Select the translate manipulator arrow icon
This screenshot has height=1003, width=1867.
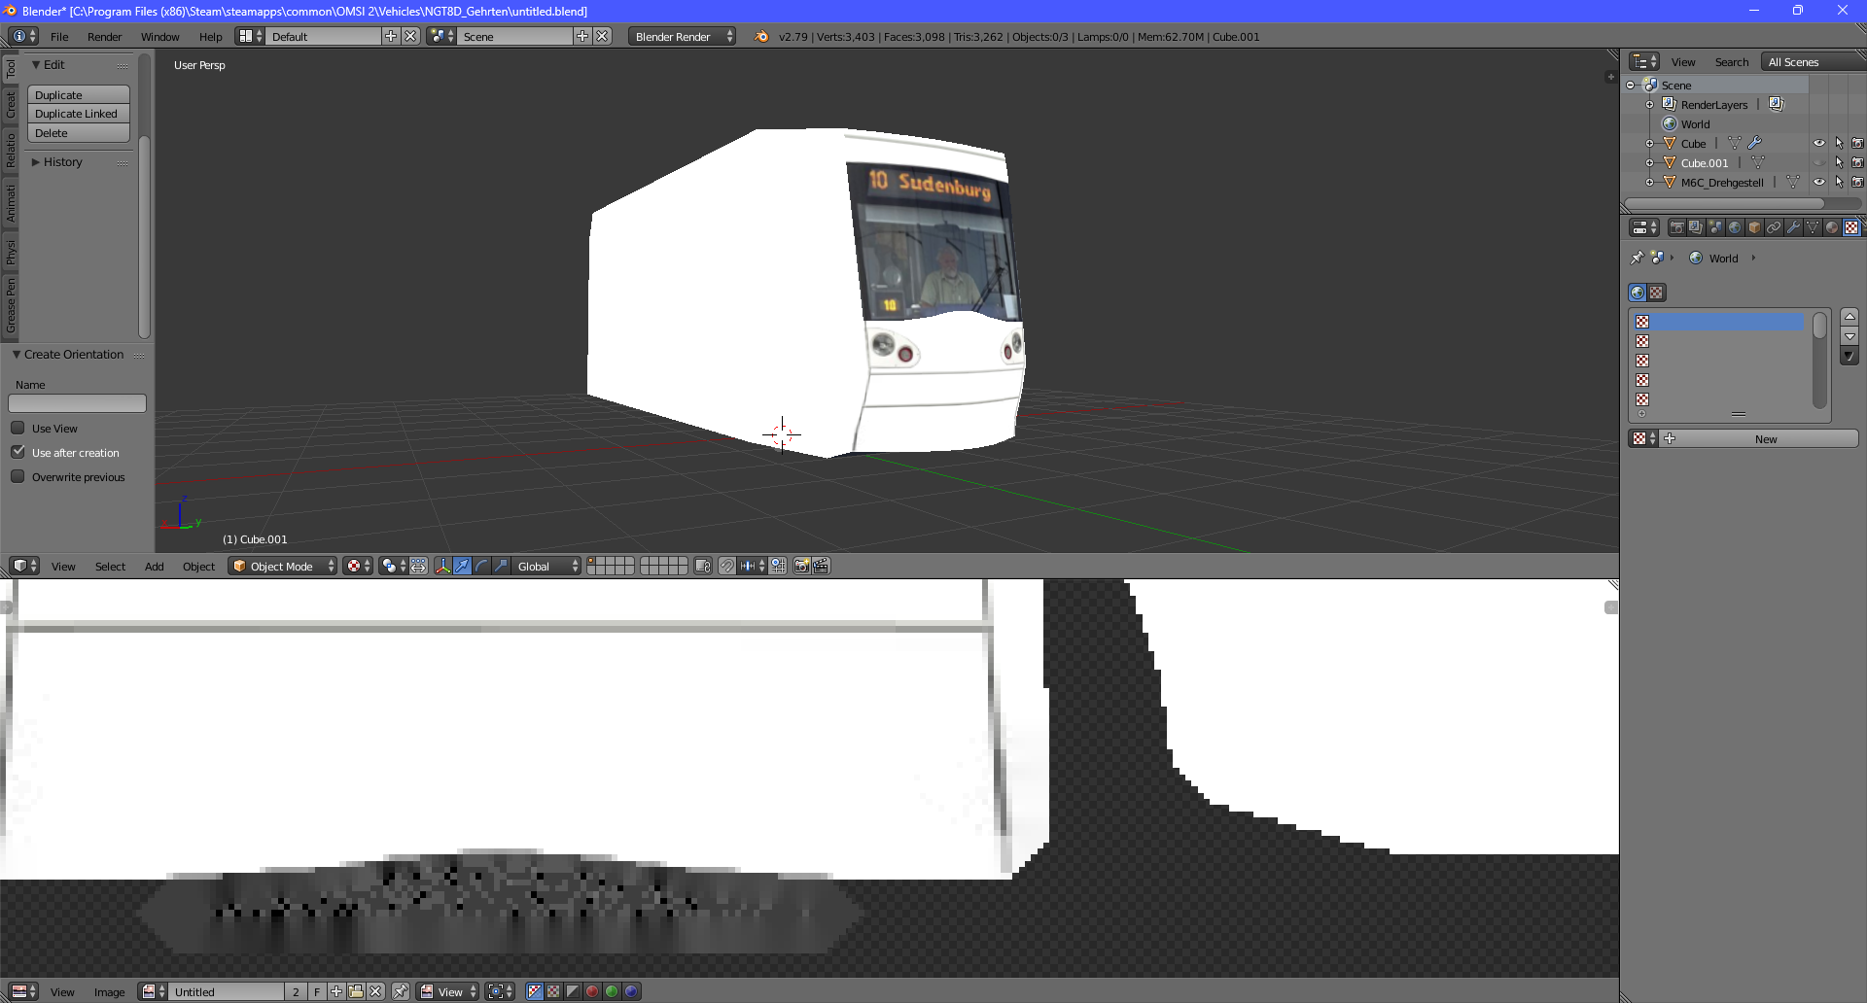click(460, 566)
